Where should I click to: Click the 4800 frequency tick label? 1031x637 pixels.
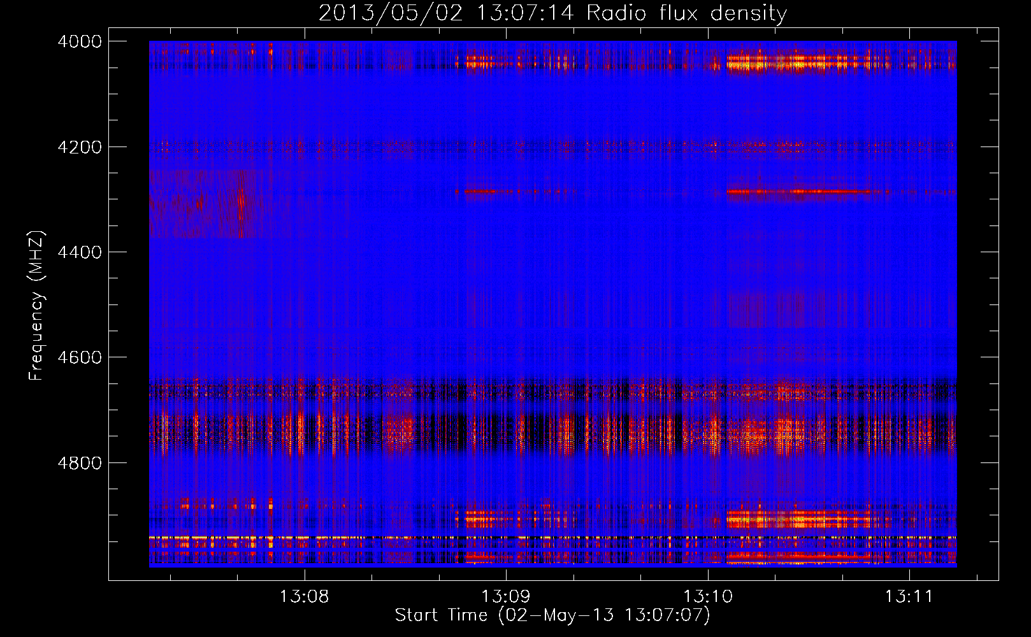tap(80, 462)
